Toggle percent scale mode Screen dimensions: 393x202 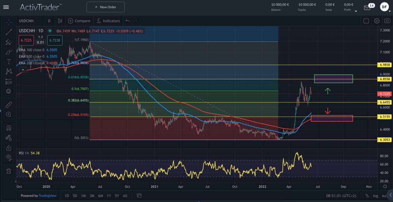click(x=367, y=196)
